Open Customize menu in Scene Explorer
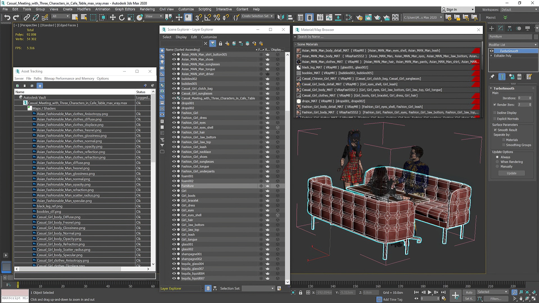Viewport: 539px width, 303px height. [x=209, y=37]
